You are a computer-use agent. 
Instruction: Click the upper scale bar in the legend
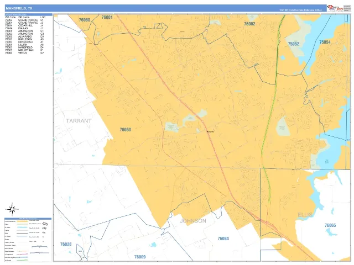pos(39,247)
